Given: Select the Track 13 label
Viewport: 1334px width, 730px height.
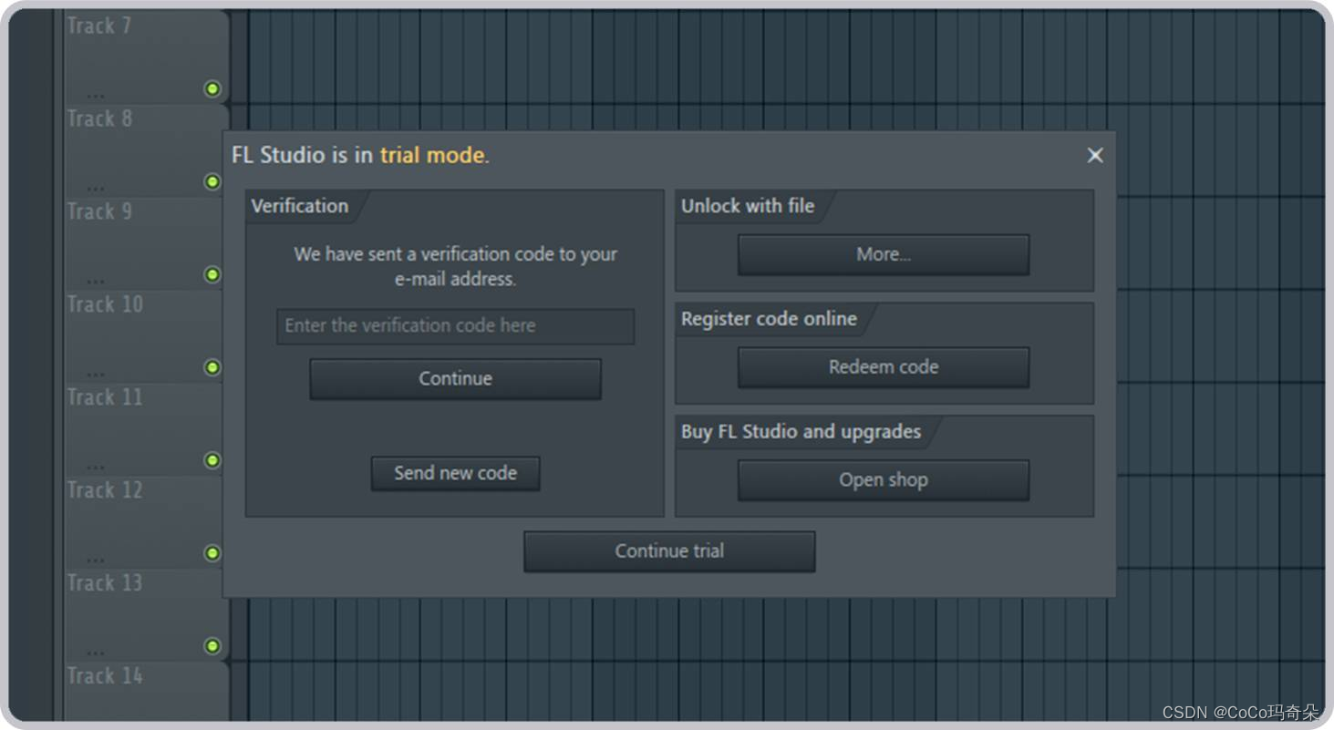Looking at the screenshot, I should click(x=105, y=584).
